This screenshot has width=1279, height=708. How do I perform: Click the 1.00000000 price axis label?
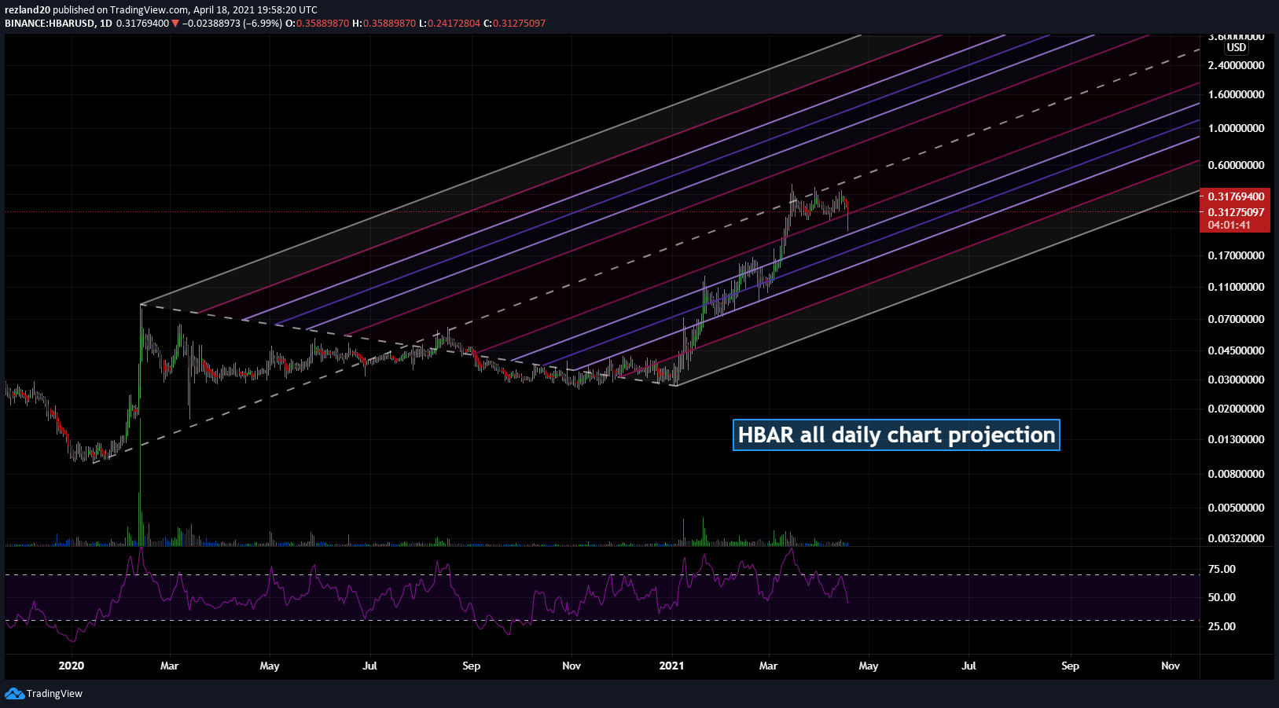coord(1236,128)
